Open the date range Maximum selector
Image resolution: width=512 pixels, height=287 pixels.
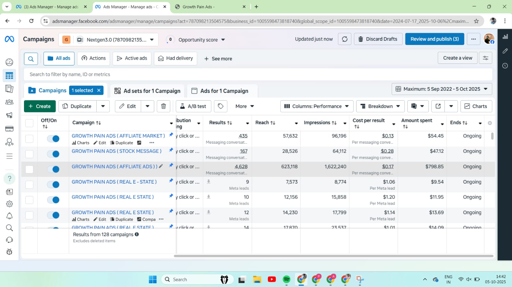[442, 89]
